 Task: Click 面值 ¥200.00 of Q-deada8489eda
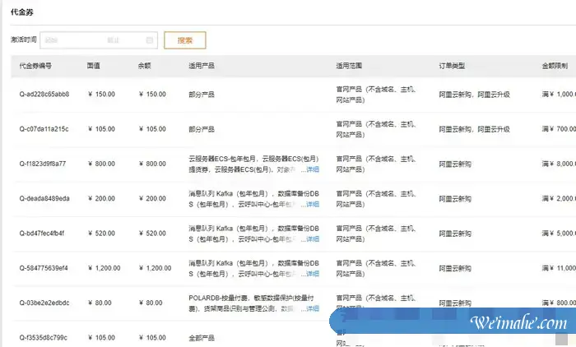pyautogui.click(x=101, y=199)
